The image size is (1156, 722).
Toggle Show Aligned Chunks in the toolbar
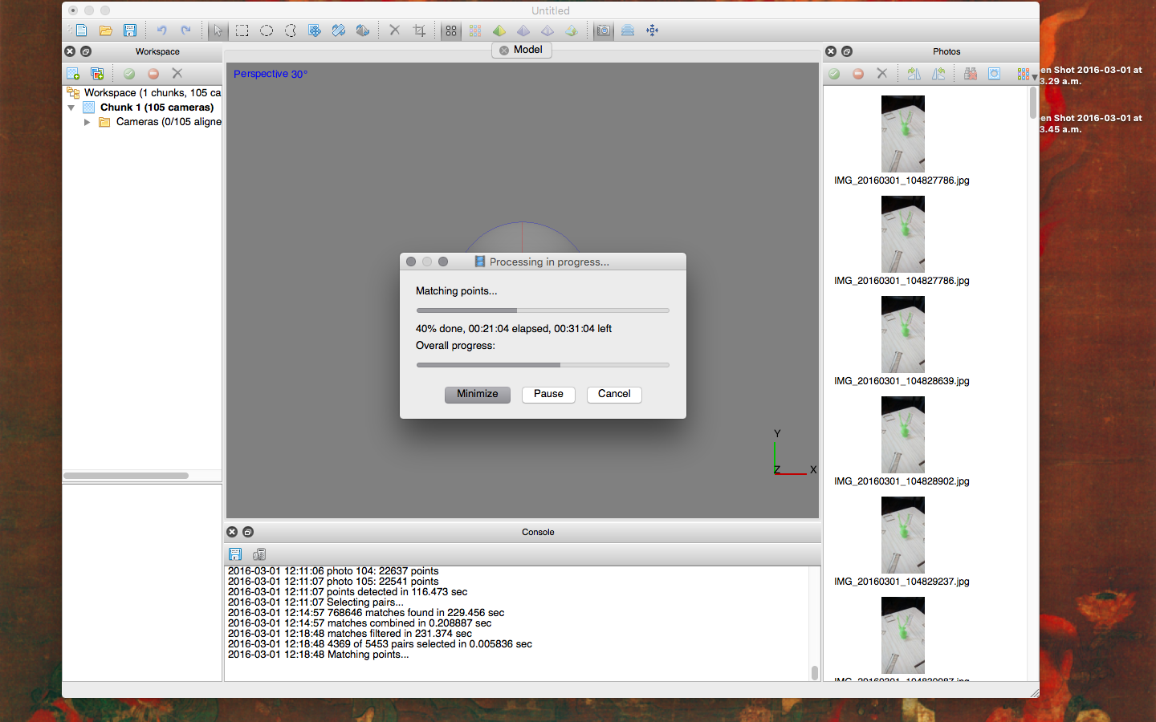628,30
